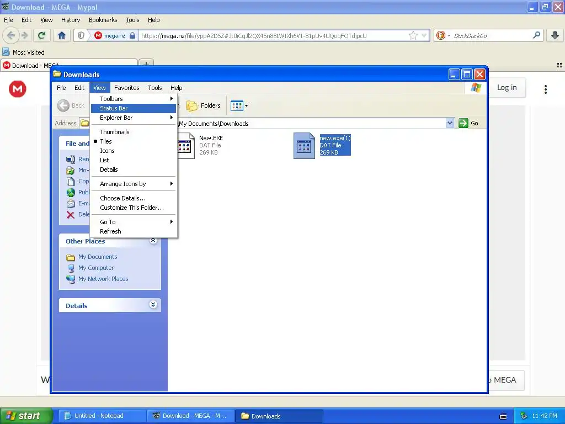565x424 pixels.
Task: Click the Explorer Back button
Action: 71,105
